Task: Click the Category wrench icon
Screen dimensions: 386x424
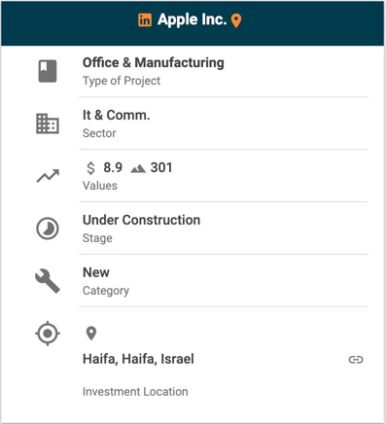Action: tap(48, 281)
